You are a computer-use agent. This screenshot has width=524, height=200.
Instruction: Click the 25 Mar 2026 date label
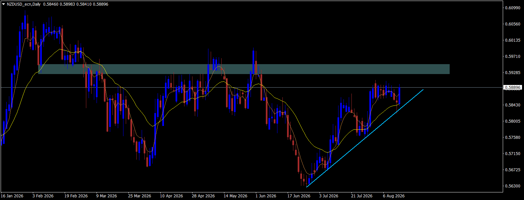(139, 196)
